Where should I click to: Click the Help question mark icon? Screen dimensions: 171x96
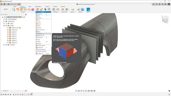click(165, 4)
